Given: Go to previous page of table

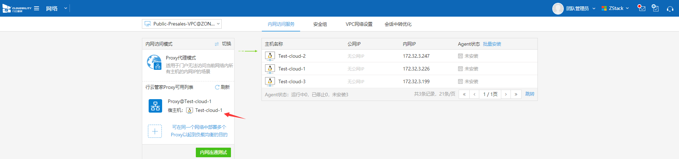Looking at the screenshot, I should [474, 94].
